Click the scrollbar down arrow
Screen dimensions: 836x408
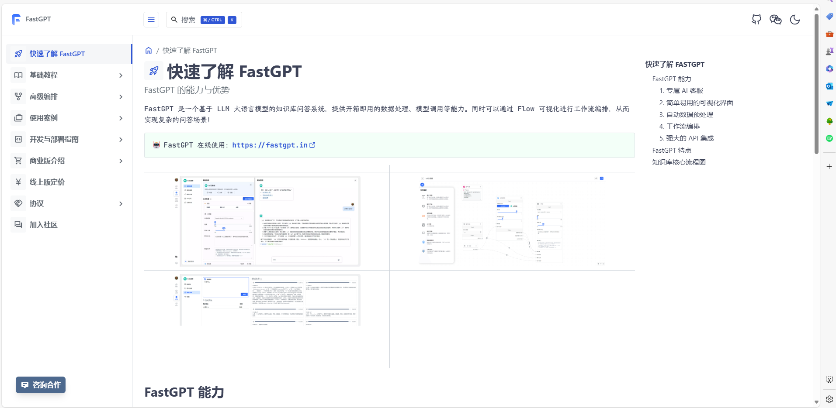[x=816, y=402]
